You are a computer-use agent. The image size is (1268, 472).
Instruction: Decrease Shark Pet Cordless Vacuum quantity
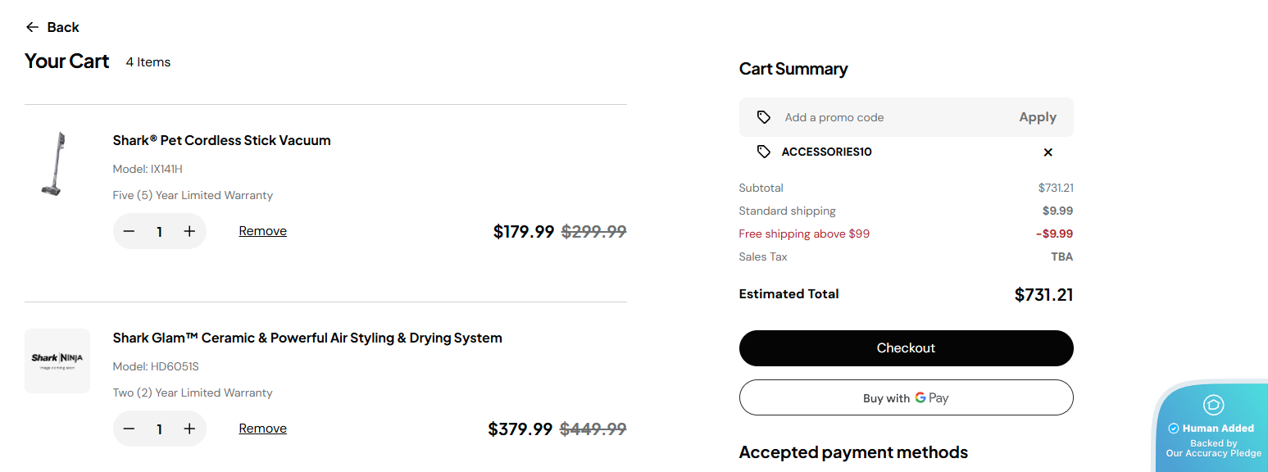[129, 232]
